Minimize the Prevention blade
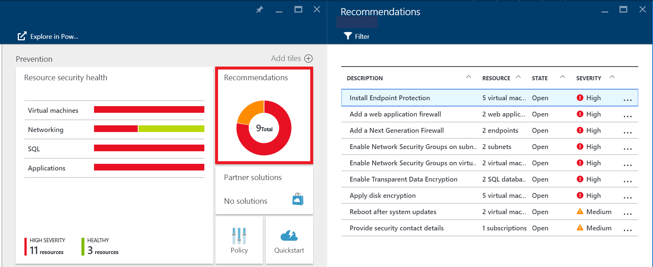The image size is (653, 267). pyautogui.click(x=279, y=12)
